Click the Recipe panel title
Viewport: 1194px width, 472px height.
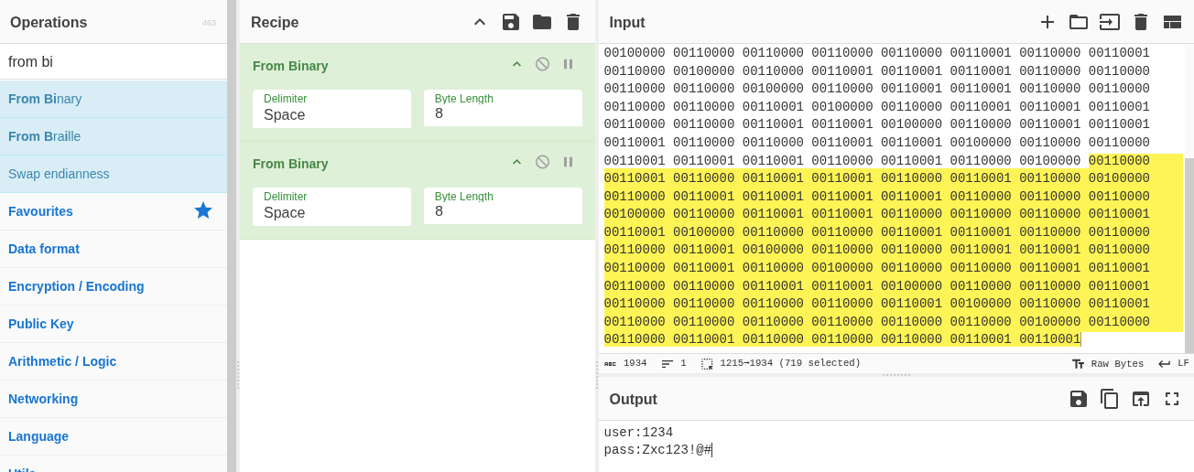point(275,22)
